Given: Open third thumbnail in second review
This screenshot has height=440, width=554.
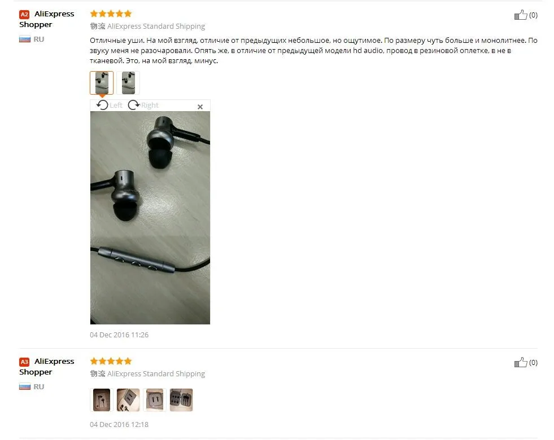Looking at the screenshot, I should [x=155, y=400].
